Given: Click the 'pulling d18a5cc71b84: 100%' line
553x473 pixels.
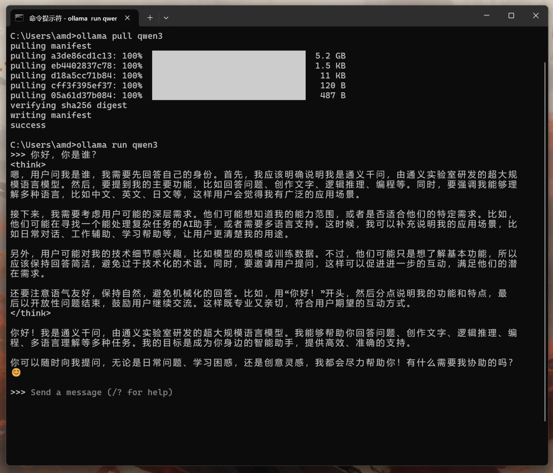Looking at the screenshot, I should pos(76,75).
